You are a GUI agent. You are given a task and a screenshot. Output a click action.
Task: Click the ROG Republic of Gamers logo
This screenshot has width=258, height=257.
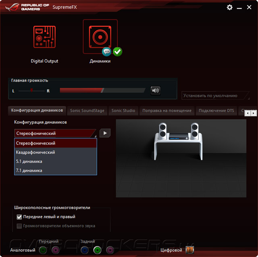click(x=27, y=7)
